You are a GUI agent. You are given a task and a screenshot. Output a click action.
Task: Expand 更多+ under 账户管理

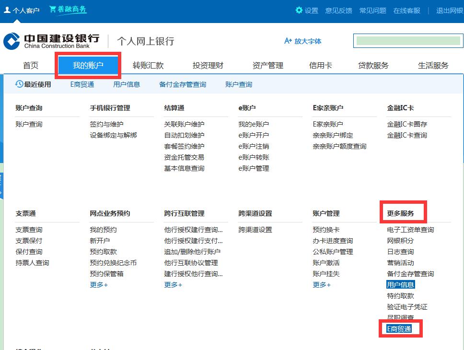click(322, 285)
